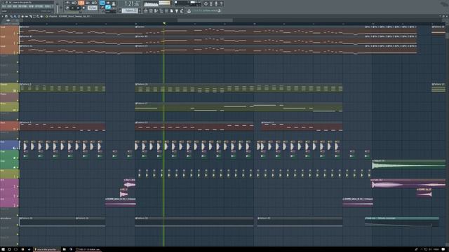
Task: Click the playhead marker on the timeline
Action: click(x=164, y=23)
